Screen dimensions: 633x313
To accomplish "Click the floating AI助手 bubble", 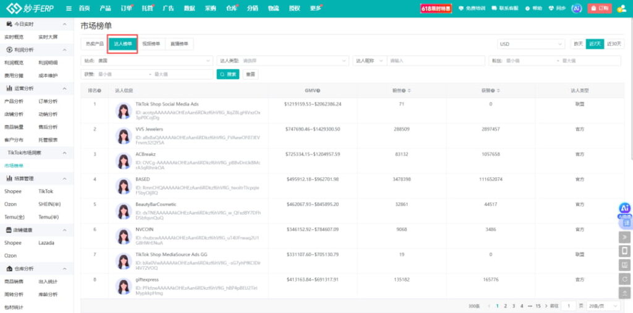I will pyautogui.click(x=624, y=209).
